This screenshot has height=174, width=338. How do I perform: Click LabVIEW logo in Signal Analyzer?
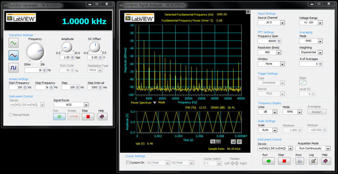coord(139,17)
